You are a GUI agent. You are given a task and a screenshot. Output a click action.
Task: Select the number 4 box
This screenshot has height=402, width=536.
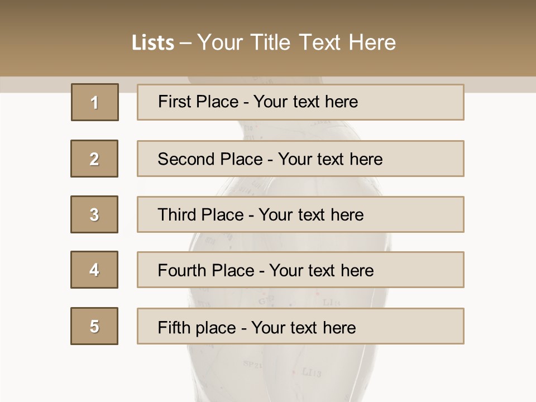coord(94,270)
